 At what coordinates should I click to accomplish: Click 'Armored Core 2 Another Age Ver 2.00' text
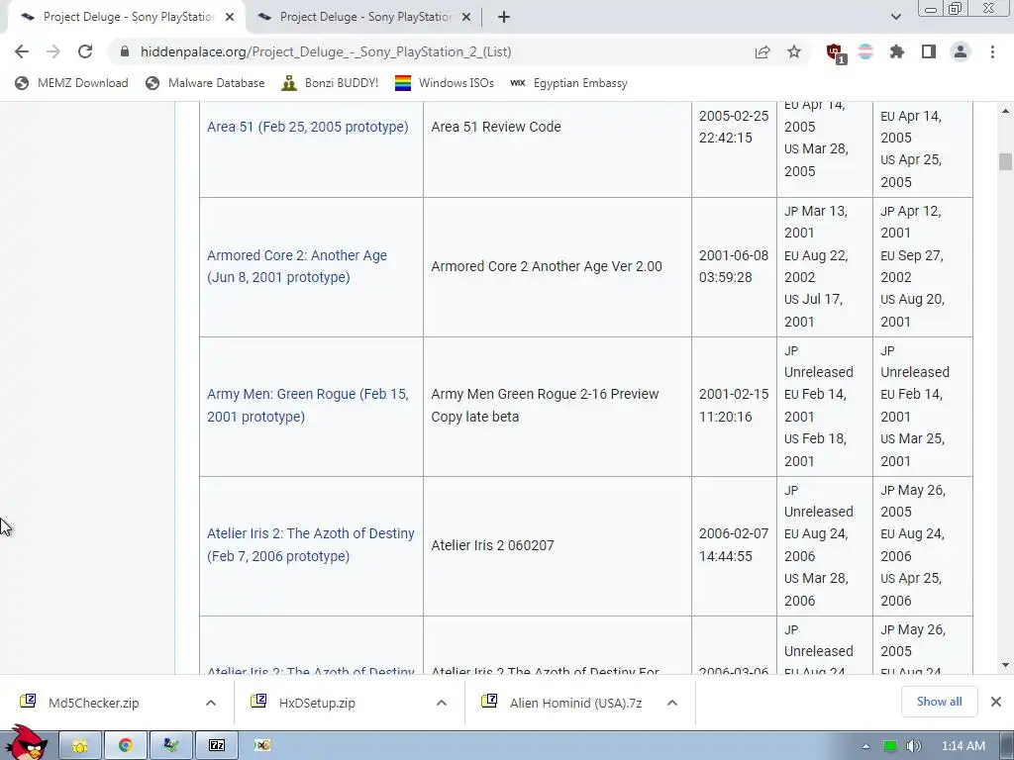click(x=547, y=266)
